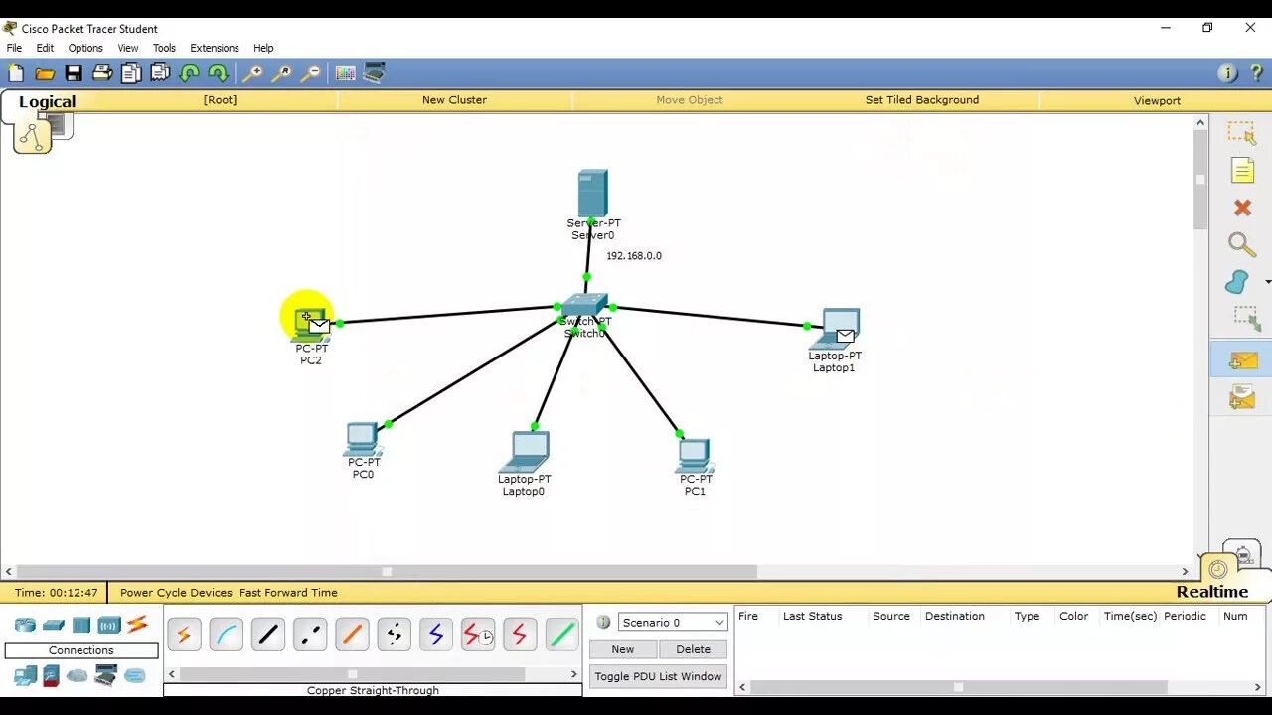Activate the Select tool in right sidebar
The image size is (1272, 715).
point(1242,132)
